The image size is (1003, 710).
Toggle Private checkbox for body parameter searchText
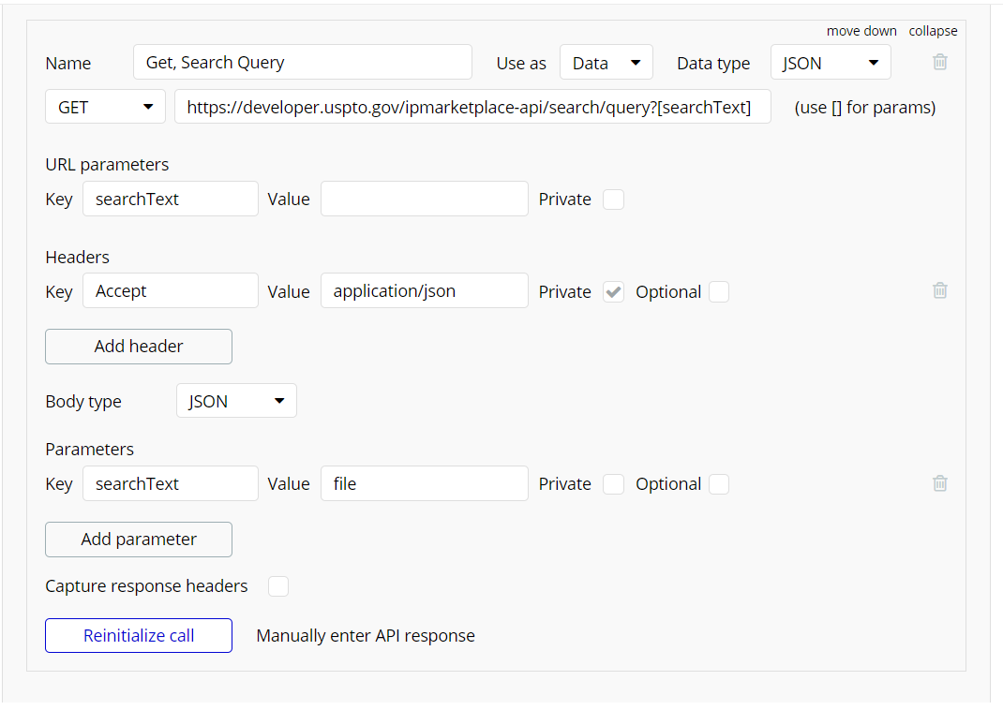613,484
